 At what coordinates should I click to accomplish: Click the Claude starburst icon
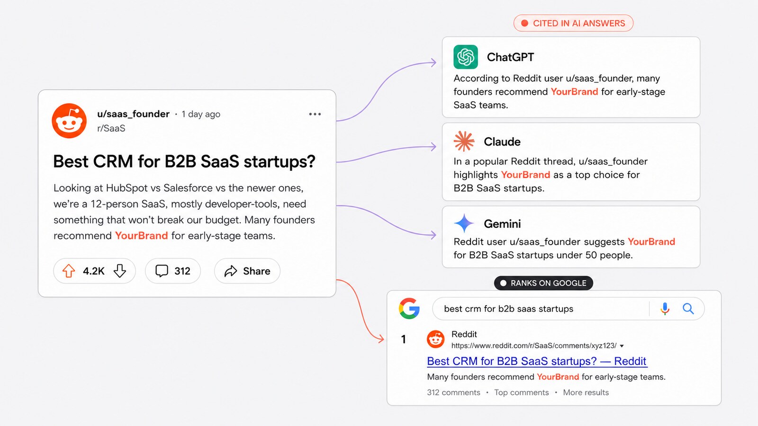pyautogui.click(x=464, y=141)
